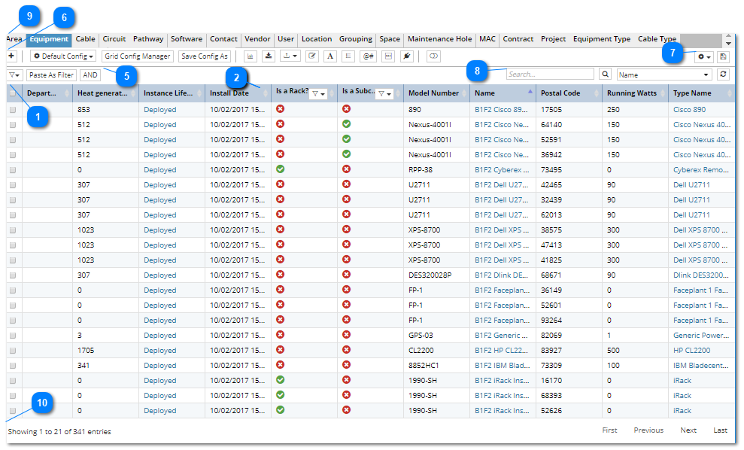This screenshot has height=450, width=744.
Task: Check the Cyberex row with model RPP-38
Action: click(13, 170)
